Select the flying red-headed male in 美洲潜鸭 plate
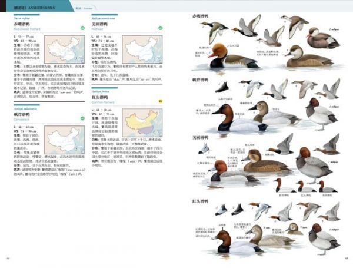This screenshot has width=353, height=268. click(281, 145)
